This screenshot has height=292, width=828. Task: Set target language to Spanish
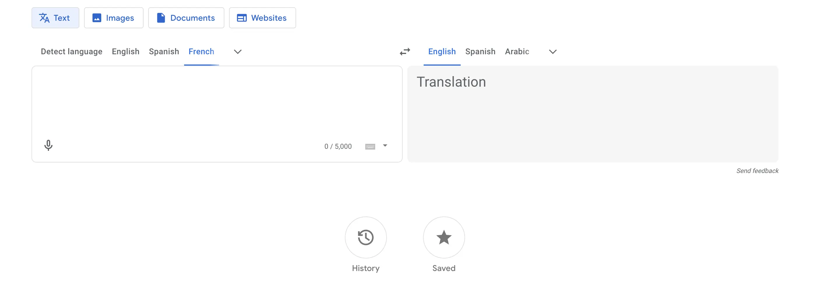(x=480, y=51)
